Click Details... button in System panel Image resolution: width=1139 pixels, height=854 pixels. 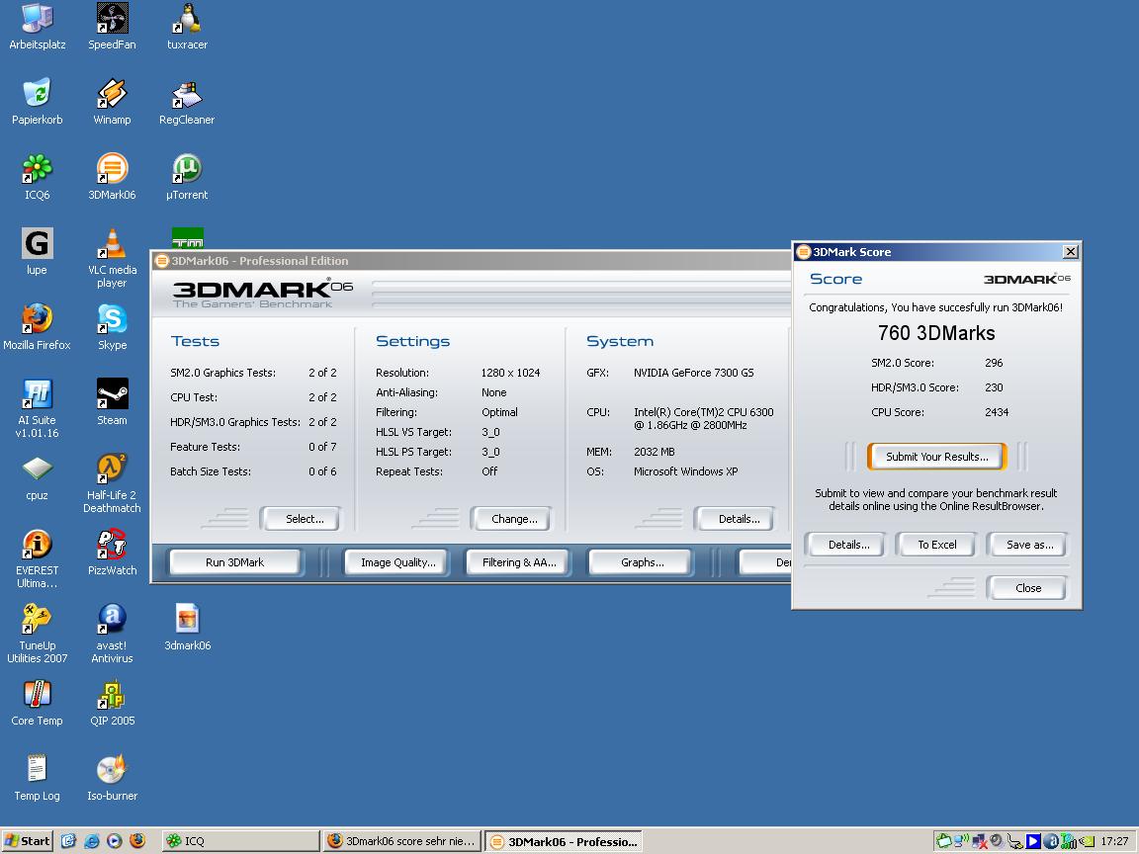pos(736,519)
